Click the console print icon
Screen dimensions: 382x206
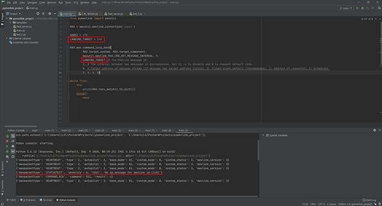click(x=13, y=146)
